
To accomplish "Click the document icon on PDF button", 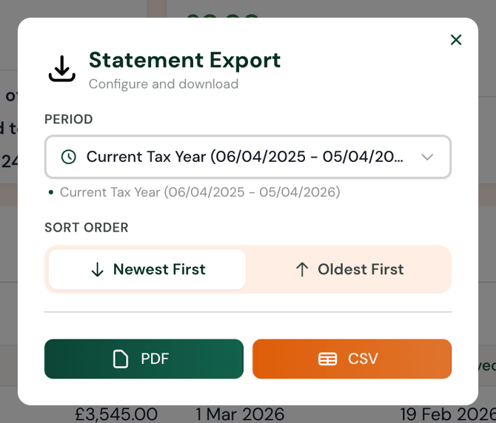I will click(x=120, y=359).
